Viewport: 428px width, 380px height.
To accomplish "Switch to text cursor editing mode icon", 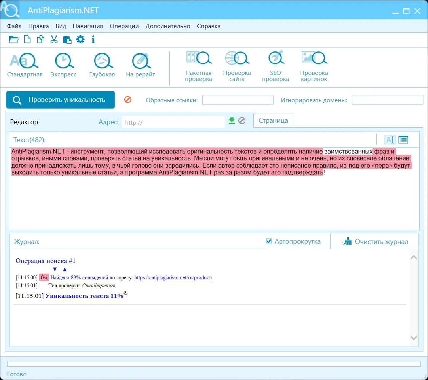I will (x=390, y=139).
